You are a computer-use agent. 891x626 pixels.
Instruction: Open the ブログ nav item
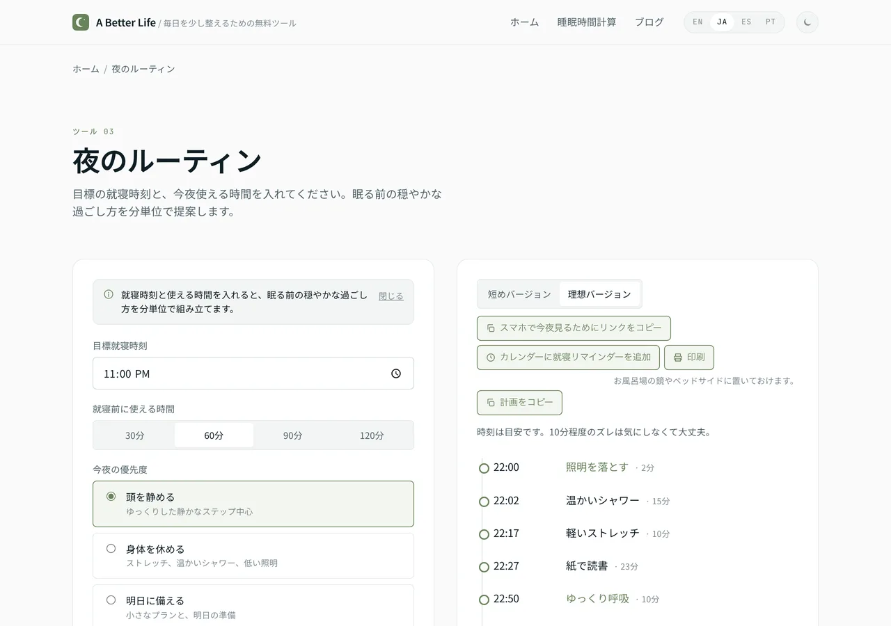(x=649, y=22)
